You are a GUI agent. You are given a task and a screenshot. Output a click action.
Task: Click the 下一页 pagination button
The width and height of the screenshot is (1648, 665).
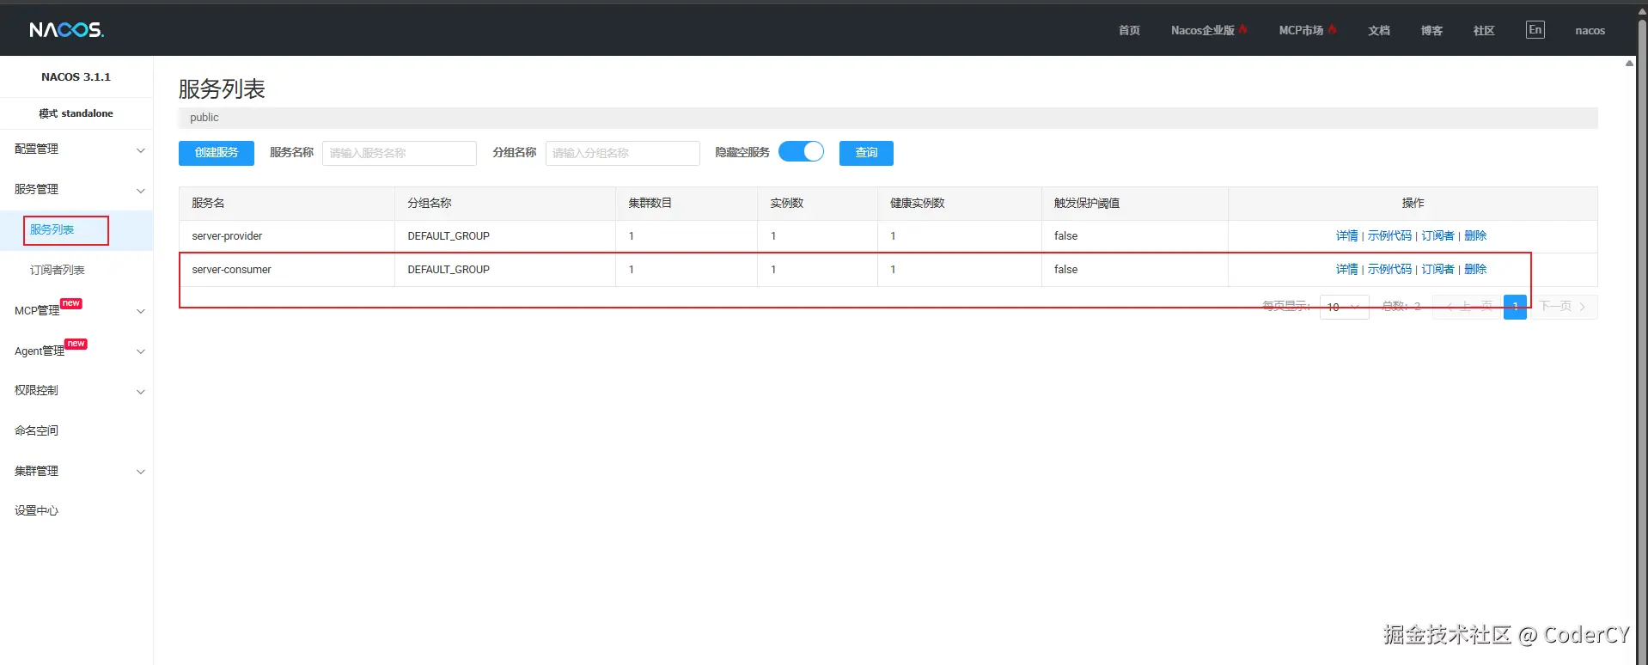point(1563,307)
